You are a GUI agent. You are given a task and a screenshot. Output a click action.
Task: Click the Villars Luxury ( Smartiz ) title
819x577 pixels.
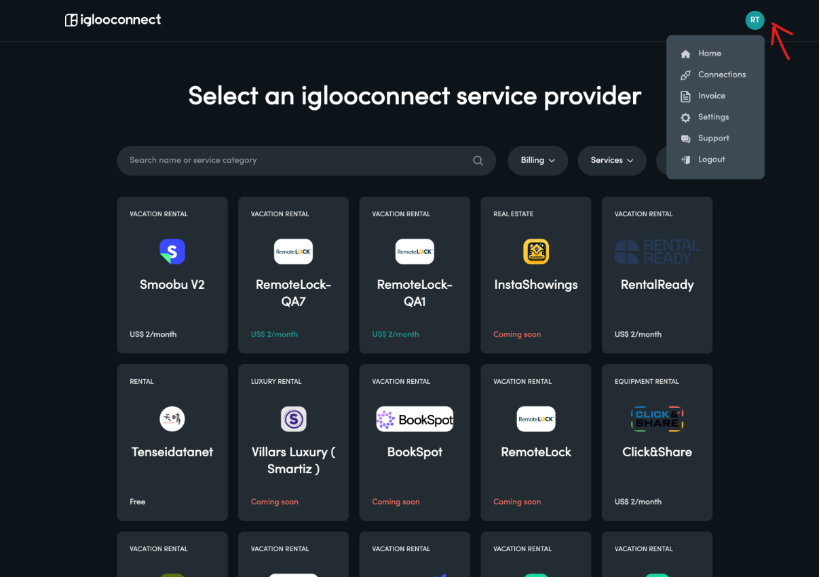pyautogui.click(x=293, y=460)
